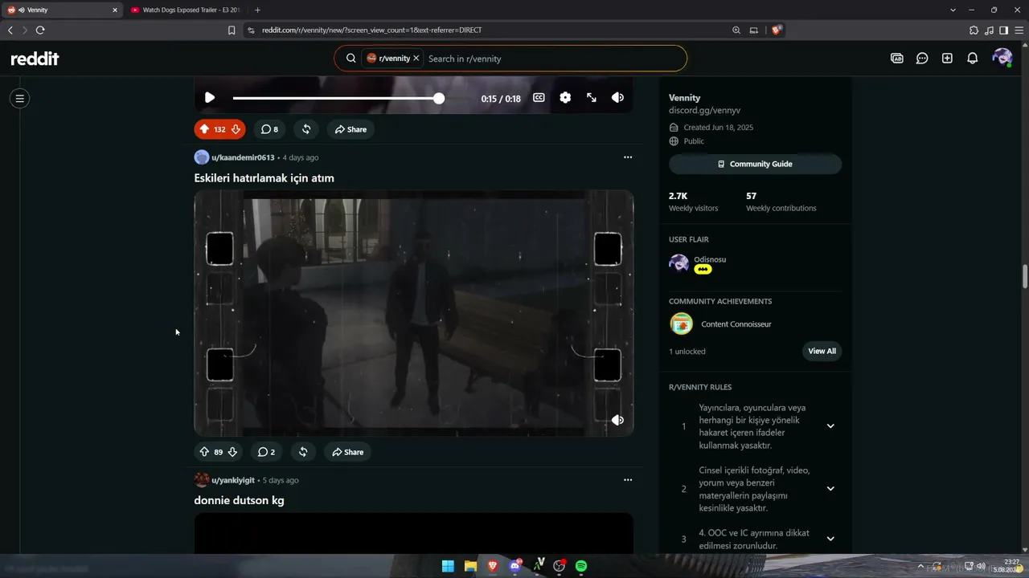Open the Windows Start menu
This screenshot has width=1029, height=578.
[x=448, y=566]
